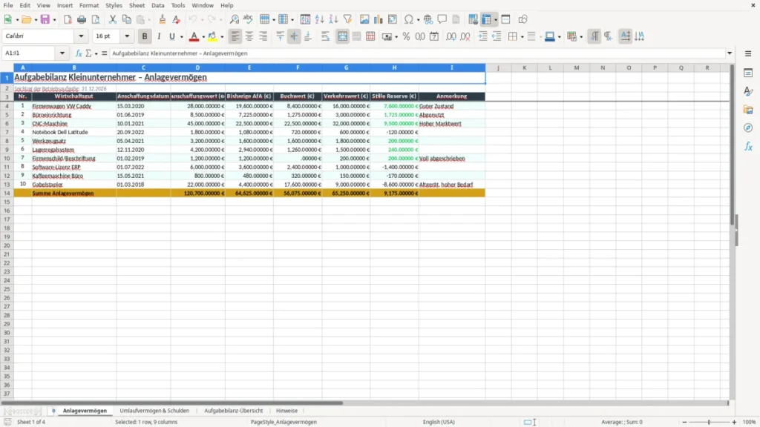Expand the formula bar arrow
The height and width of the screenshot is (427, 760).
click(730, 53)
